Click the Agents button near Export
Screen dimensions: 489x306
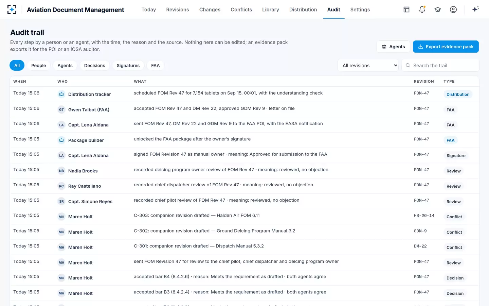pos(393,47)
